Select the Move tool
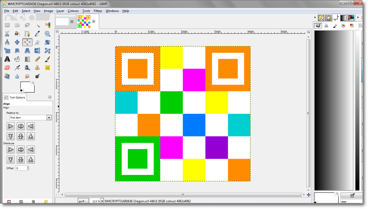 click(17, 42)
